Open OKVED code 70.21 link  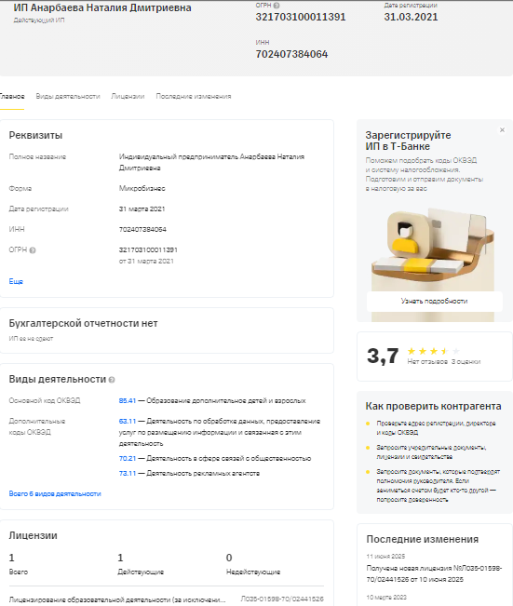point(128,458)
